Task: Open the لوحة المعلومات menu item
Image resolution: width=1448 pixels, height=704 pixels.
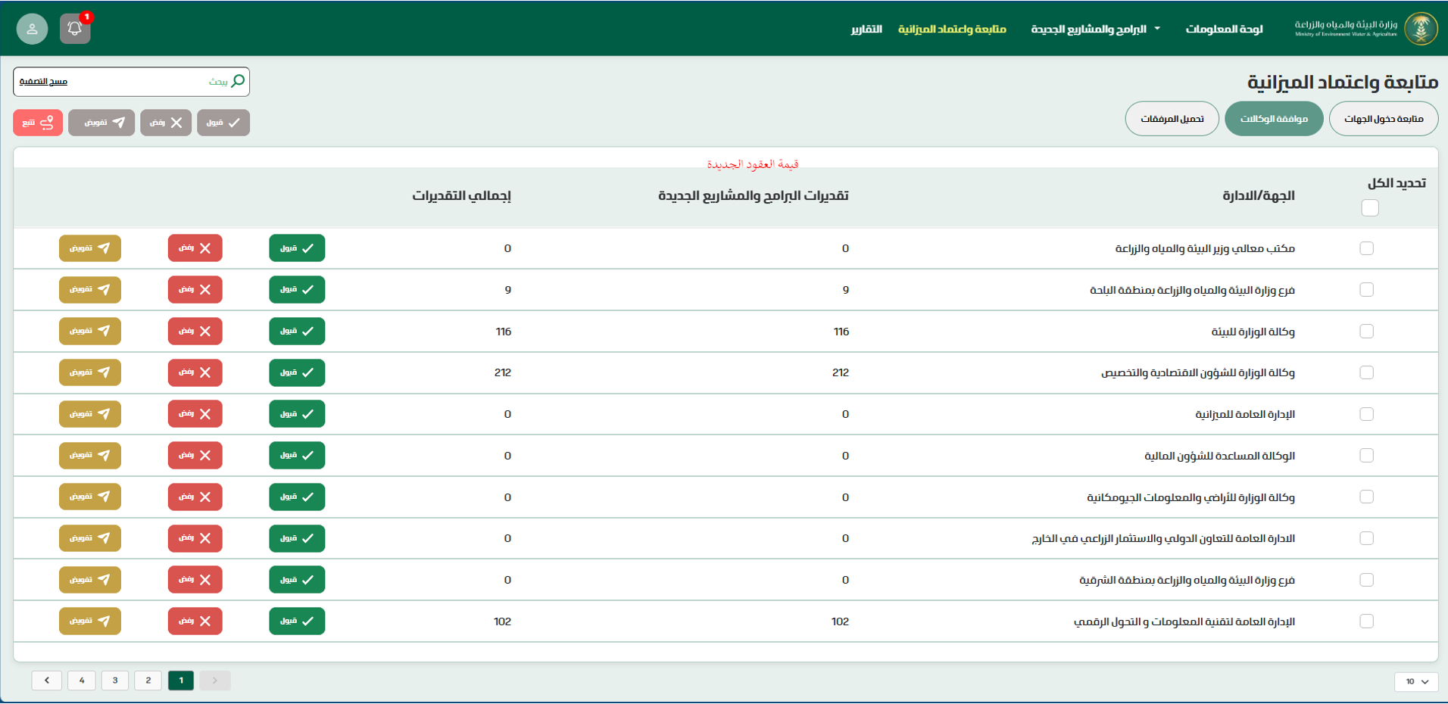Action: point(1224,29)
